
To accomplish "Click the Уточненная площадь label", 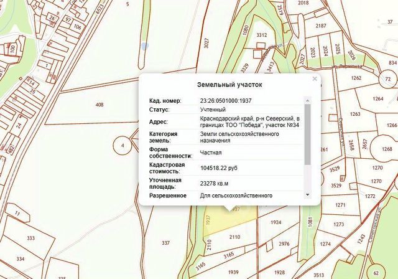I will pos(165,184).
